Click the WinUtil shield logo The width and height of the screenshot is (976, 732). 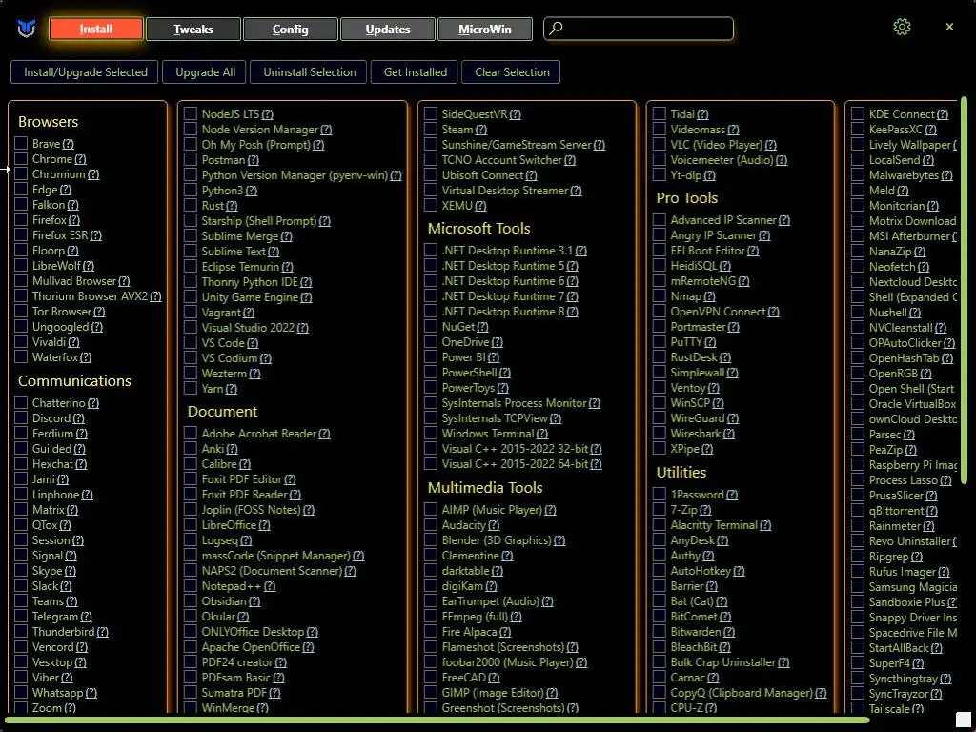[26, 29]
